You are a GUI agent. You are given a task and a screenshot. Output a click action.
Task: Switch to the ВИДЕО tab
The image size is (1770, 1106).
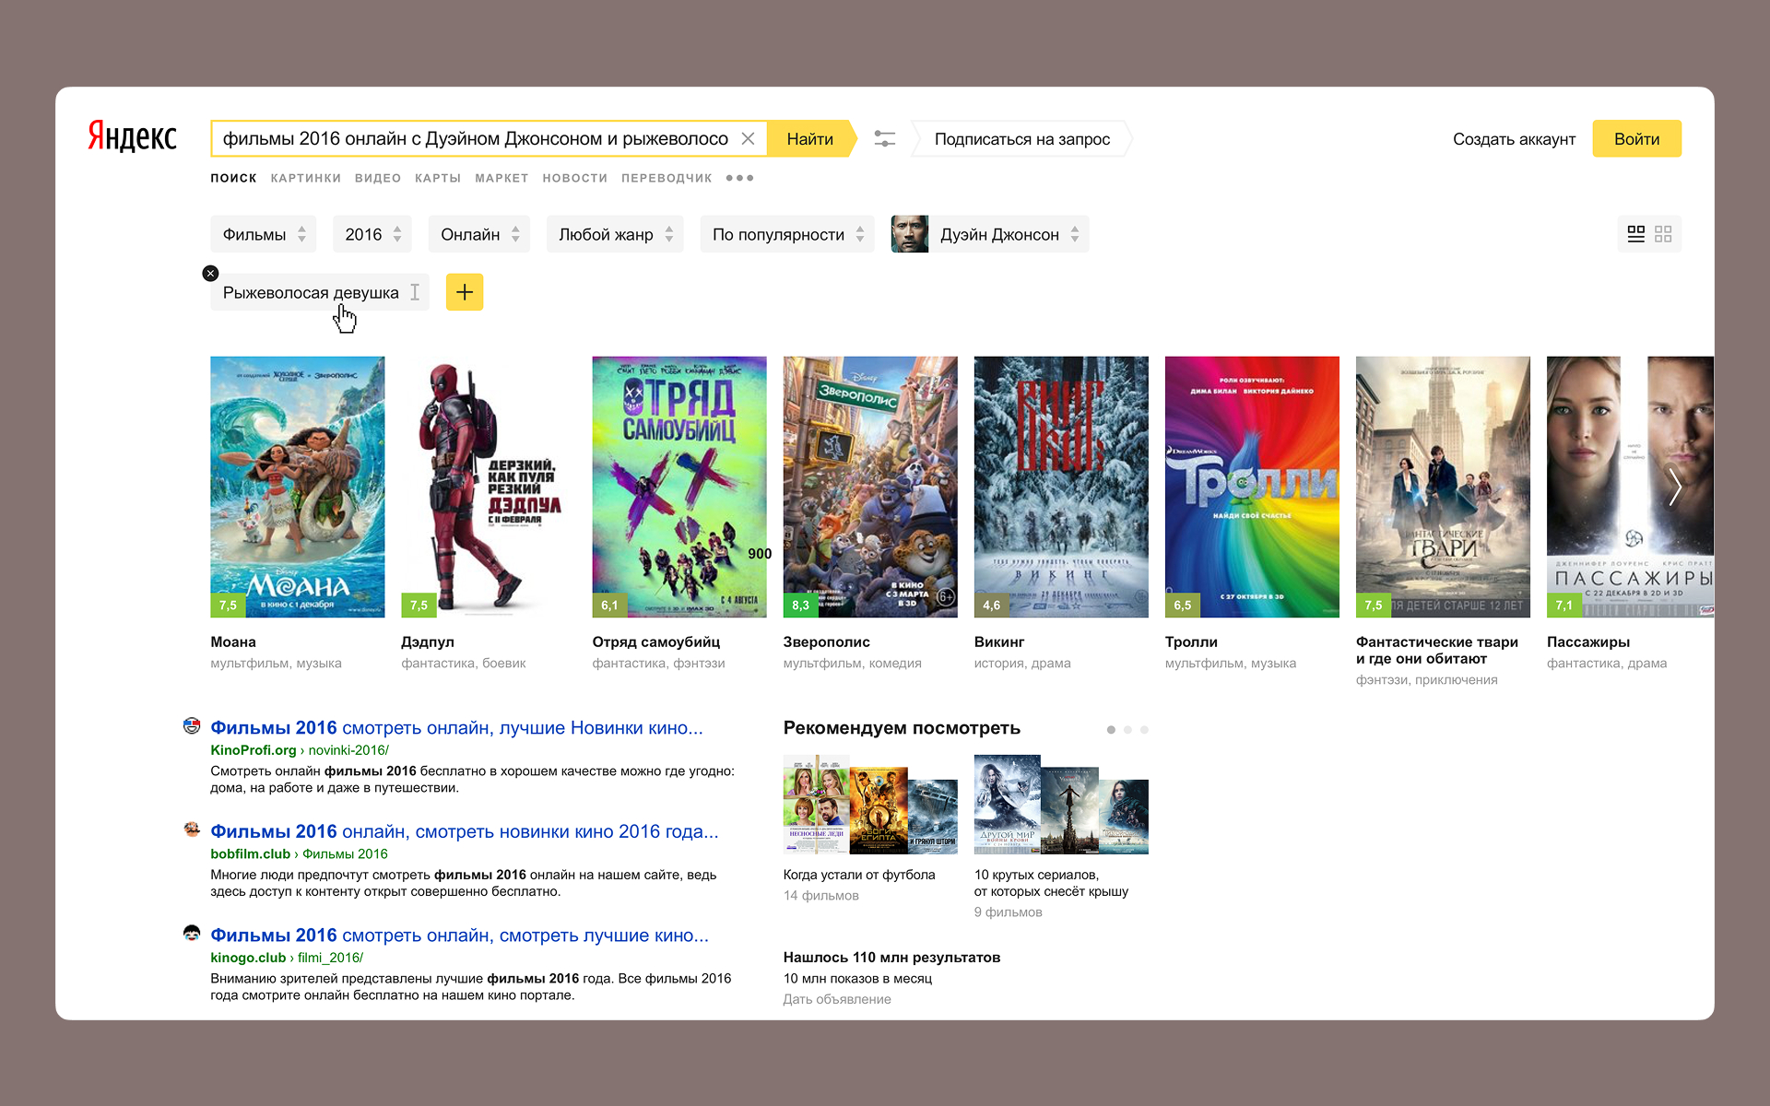378,178
